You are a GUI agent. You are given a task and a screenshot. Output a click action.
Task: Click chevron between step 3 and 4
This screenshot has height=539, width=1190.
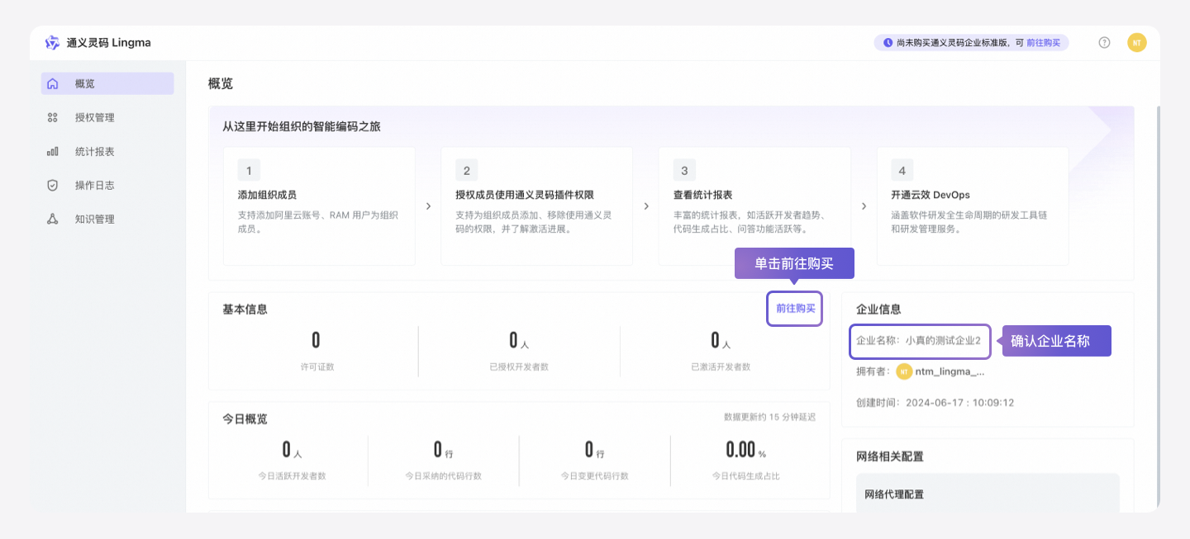point(864,206)
